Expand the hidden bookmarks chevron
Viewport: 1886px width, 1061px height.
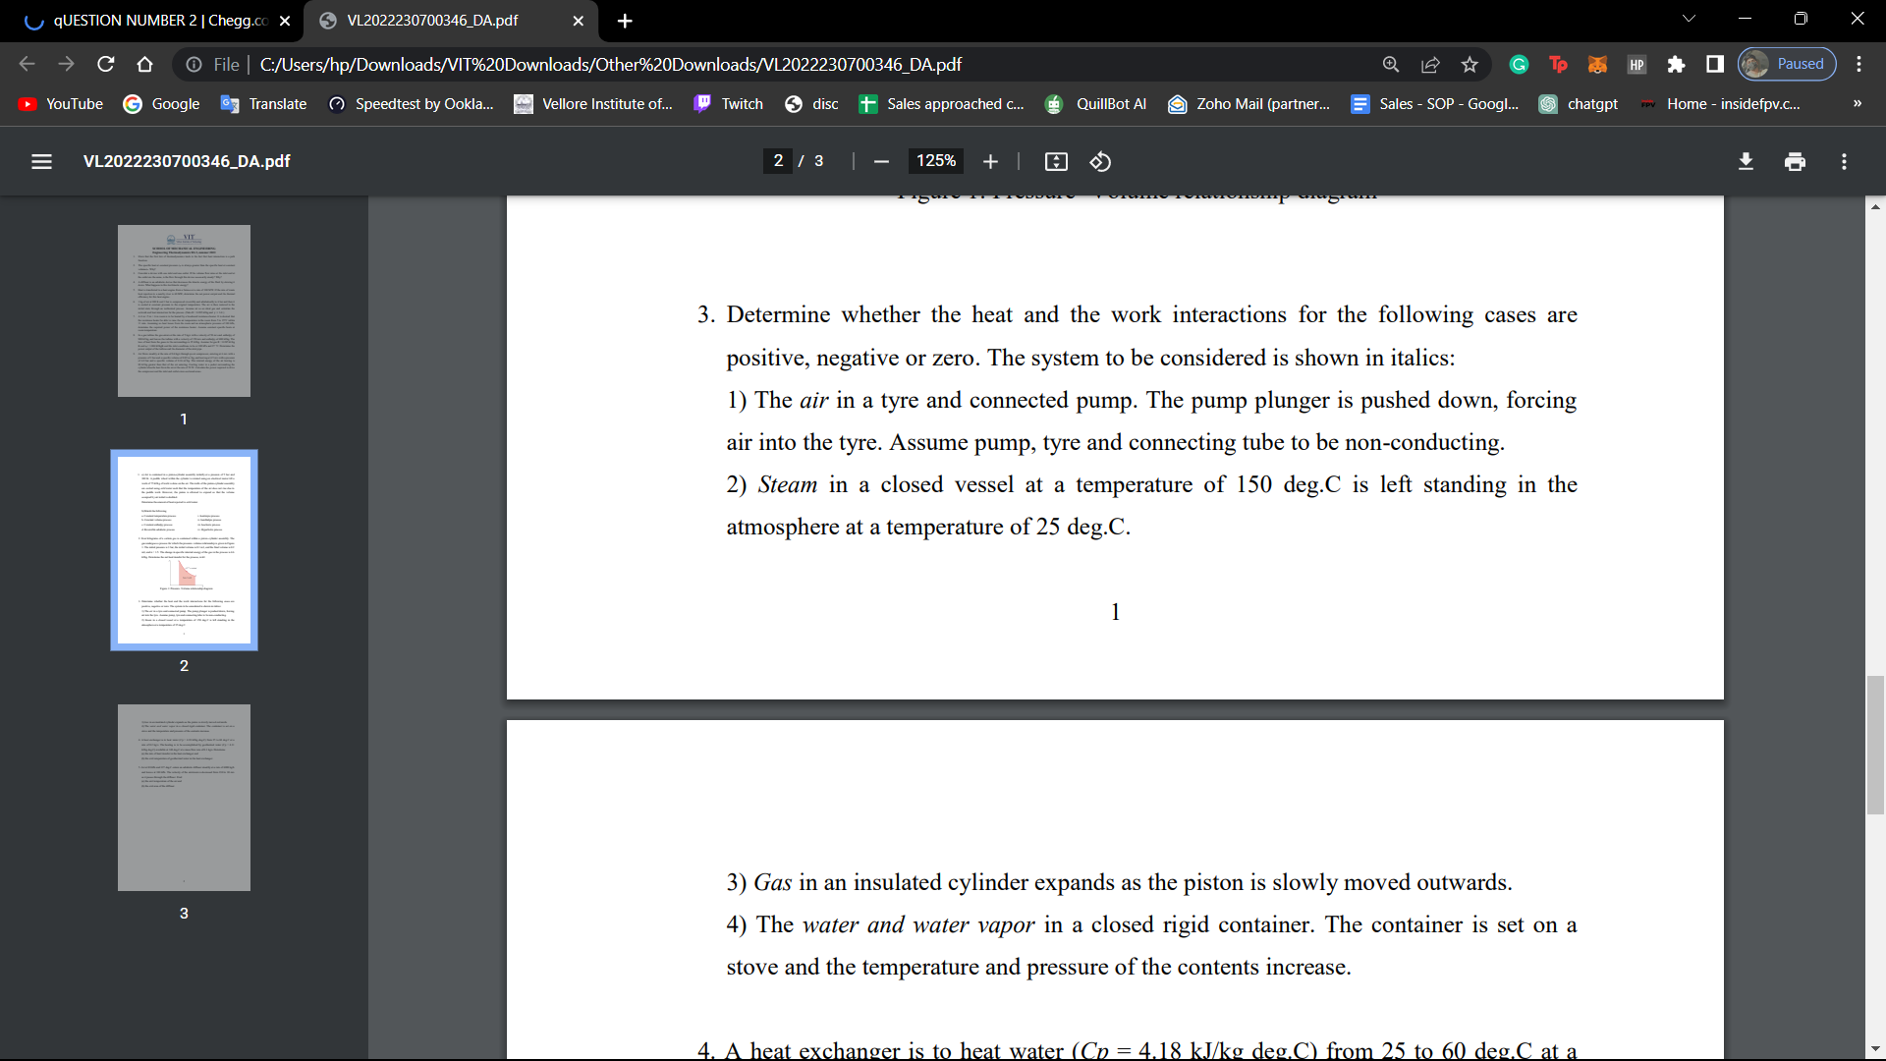(x=1857, y=103)
